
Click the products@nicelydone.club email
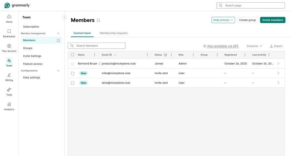(119, 63)
